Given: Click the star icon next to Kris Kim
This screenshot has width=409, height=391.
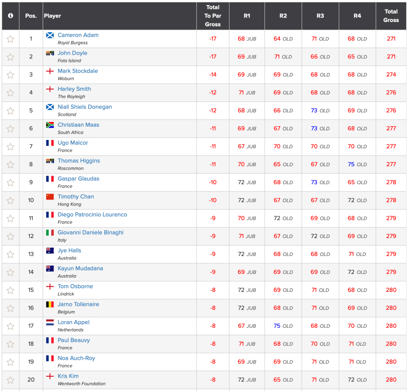Looking at the screenshot, I should [x=10, y=380].
